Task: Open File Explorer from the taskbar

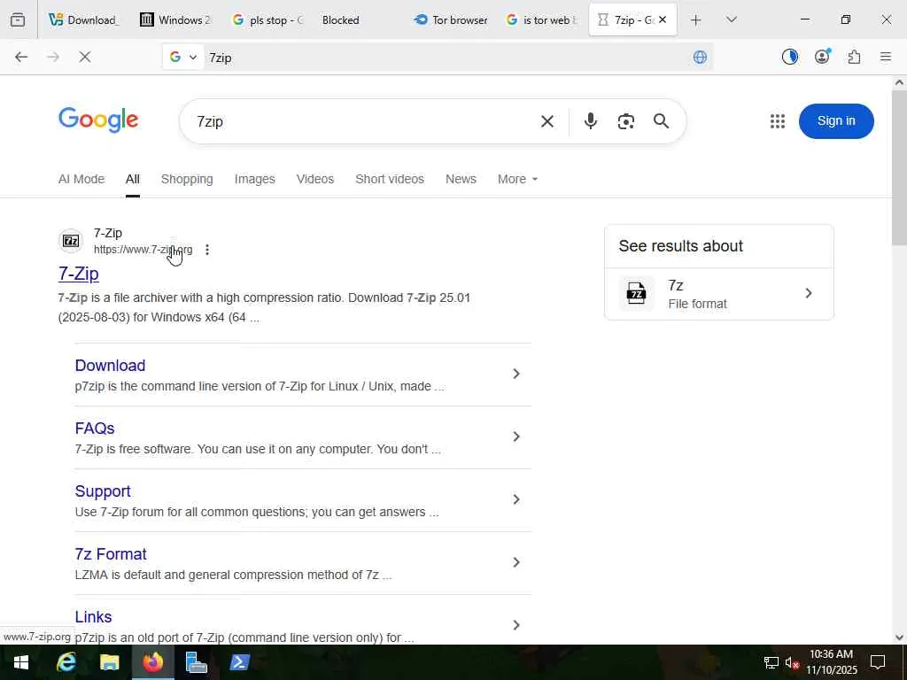Action: 109,662
